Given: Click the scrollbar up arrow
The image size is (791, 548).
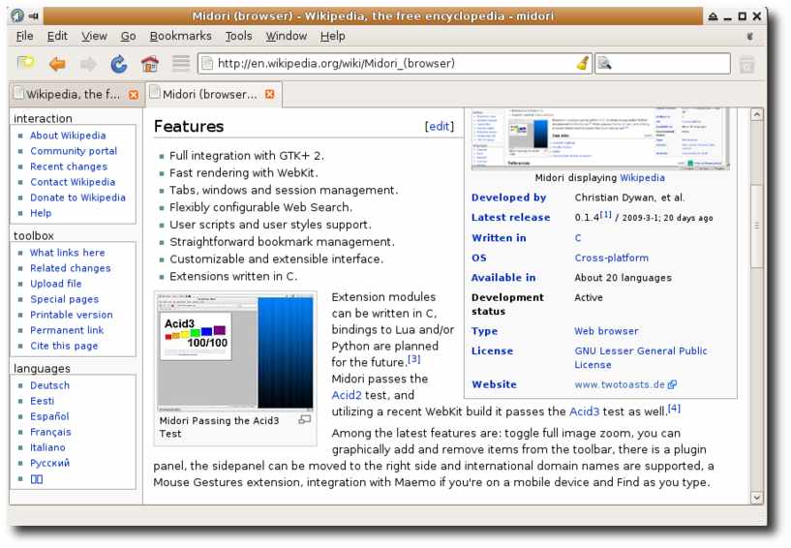Looking at the screenshot, I should (756, 114).
